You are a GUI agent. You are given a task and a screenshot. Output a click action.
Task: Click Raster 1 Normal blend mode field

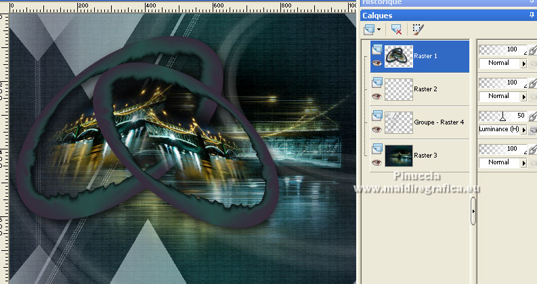click(499, 63)
